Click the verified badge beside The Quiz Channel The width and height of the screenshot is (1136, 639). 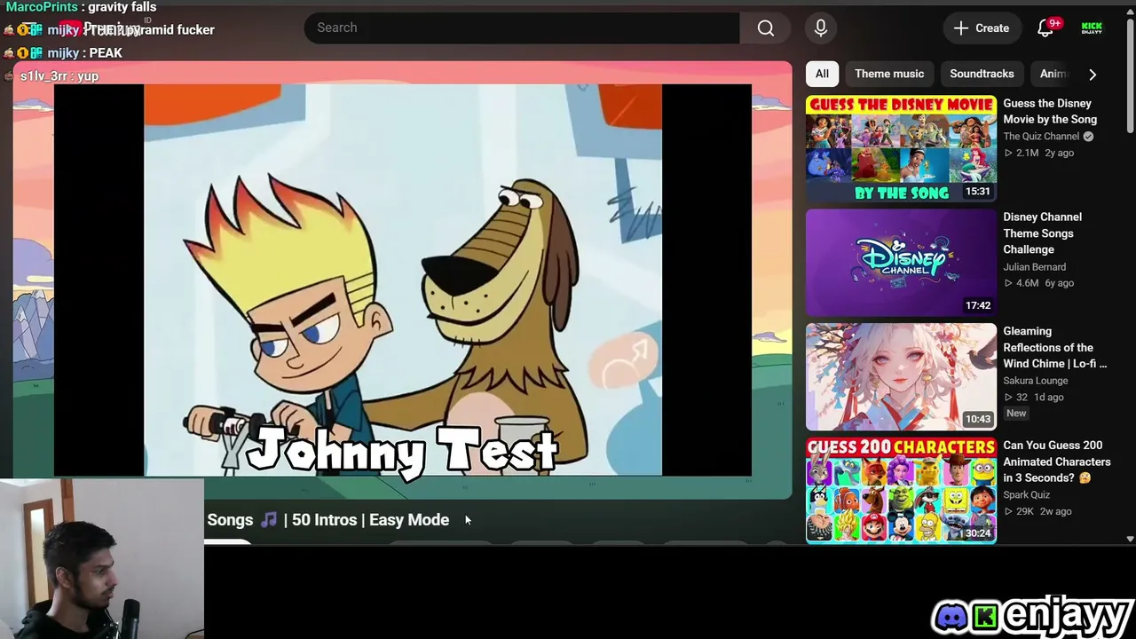click(1088, 137)
